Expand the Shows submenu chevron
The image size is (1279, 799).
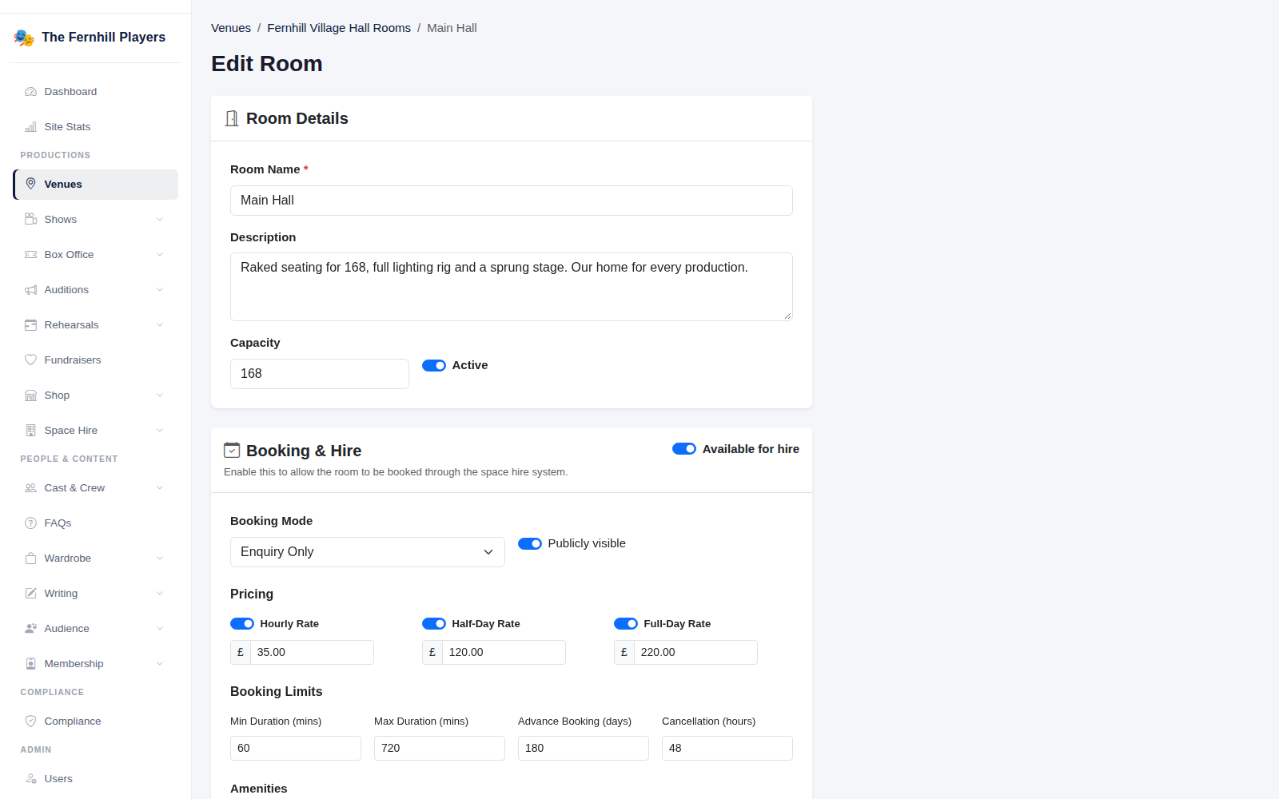click(x=160, y=219)
